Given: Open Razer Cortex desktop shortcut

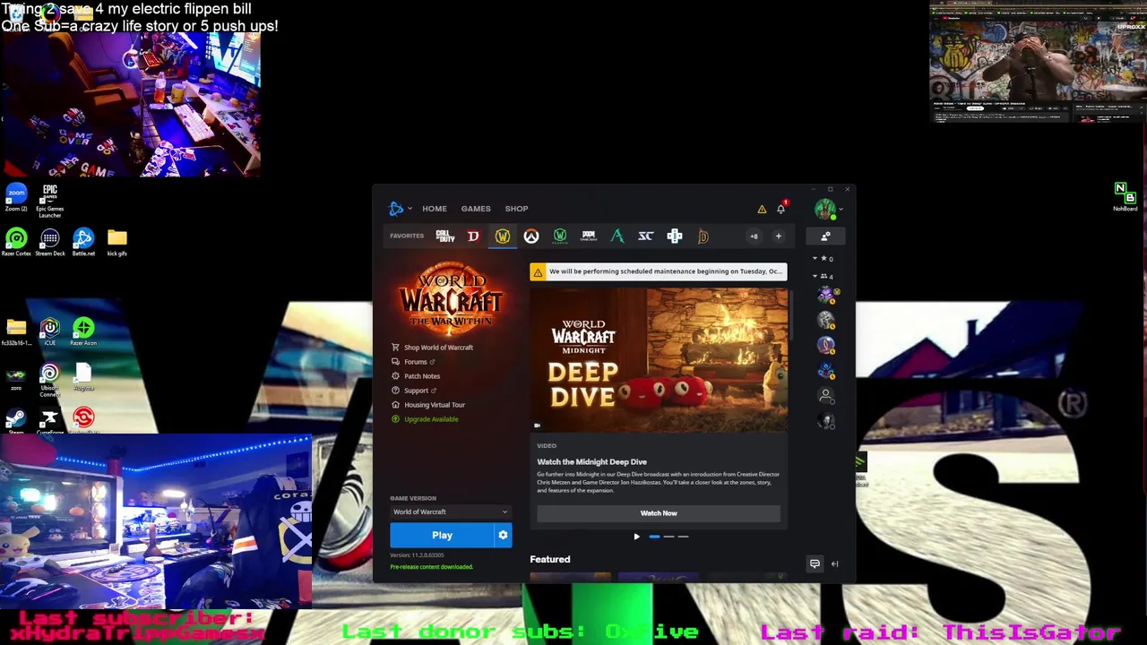Looking at the screenshot, I should tap(16, 242).
